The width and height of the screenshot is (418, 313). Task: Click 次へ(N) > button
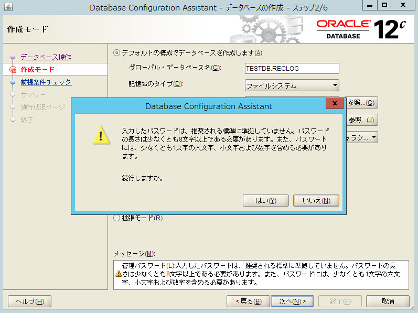(293, 301)
